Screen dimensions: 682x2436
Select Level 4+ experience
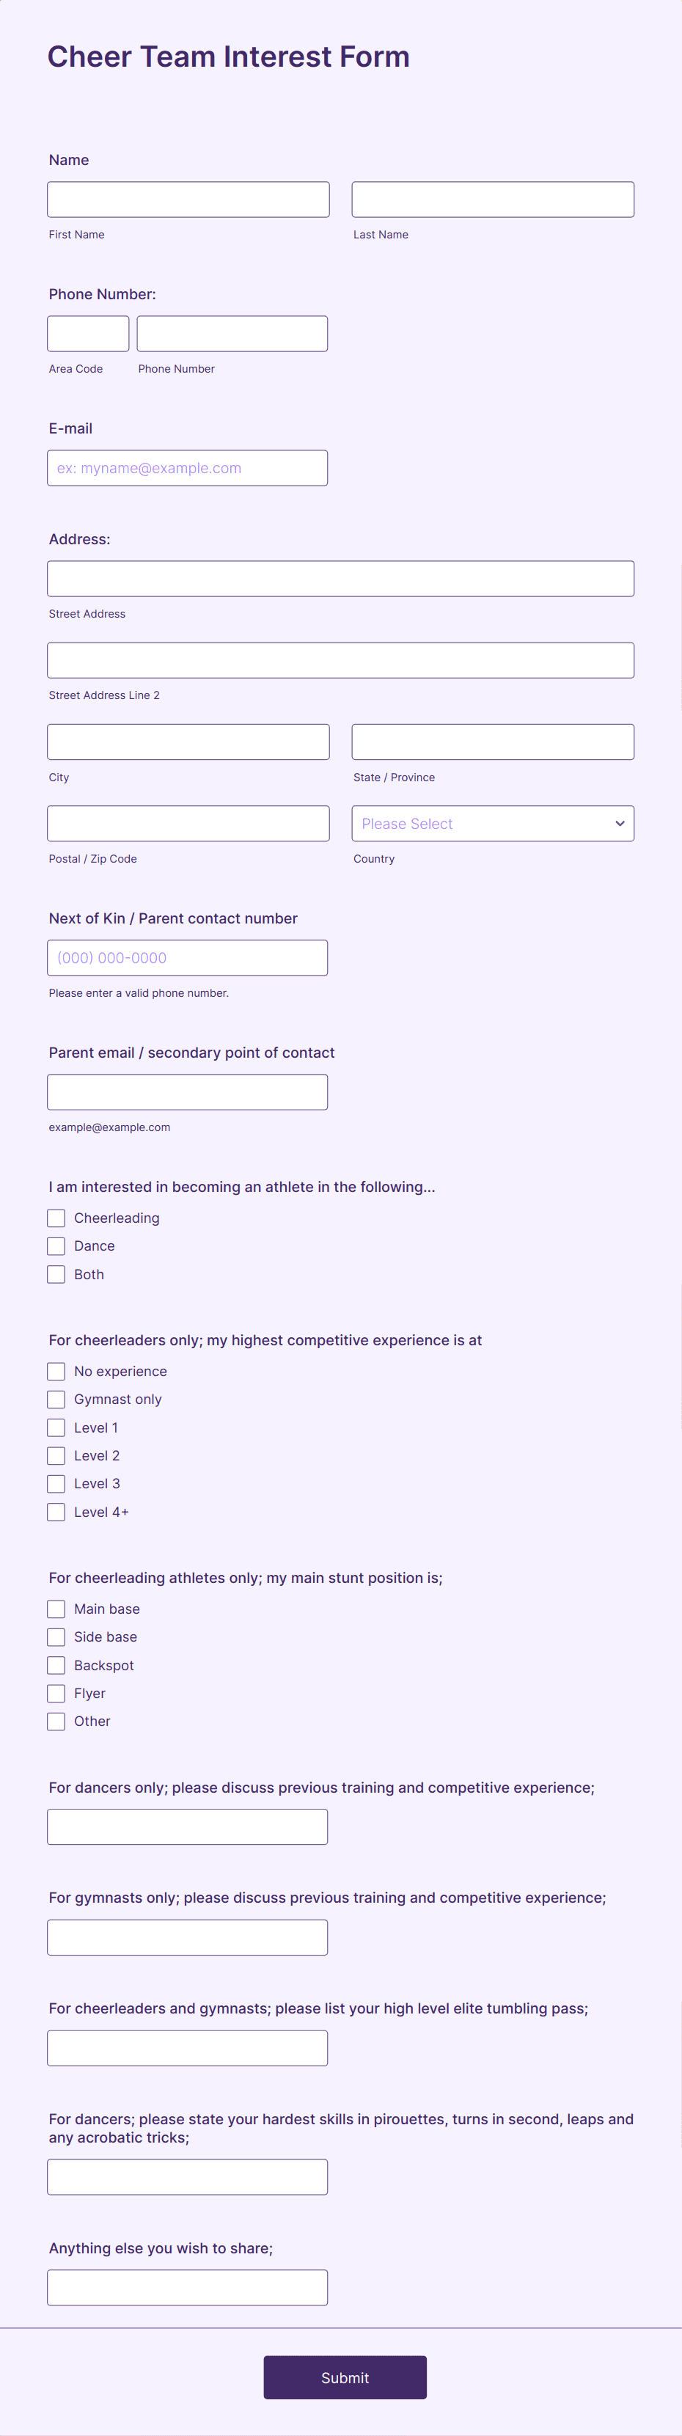[56, 1511]
